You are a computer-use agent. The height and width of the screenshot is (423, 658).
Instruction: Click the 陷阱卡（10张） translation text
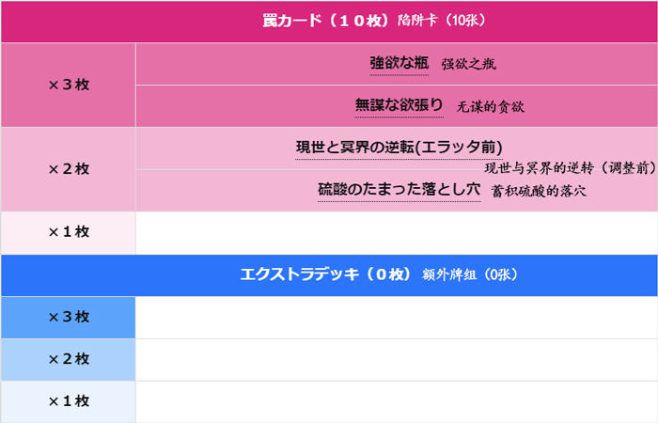[x=442, y=21]
